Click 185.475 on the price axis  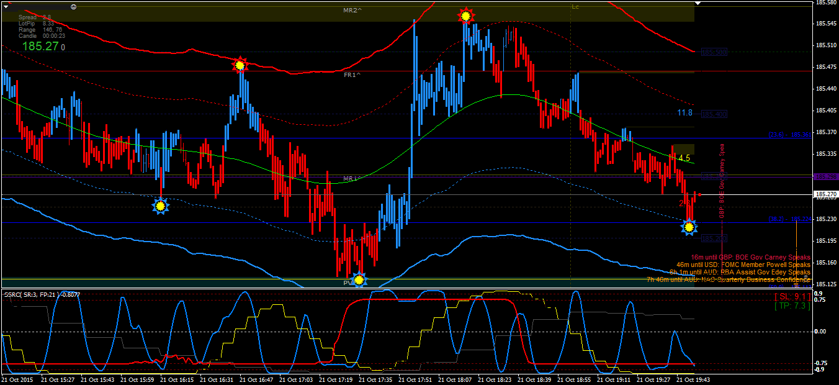pos(826,67)
